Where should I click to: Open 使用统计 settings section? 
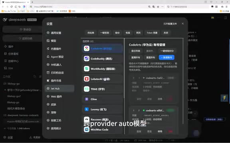[59, 128]
